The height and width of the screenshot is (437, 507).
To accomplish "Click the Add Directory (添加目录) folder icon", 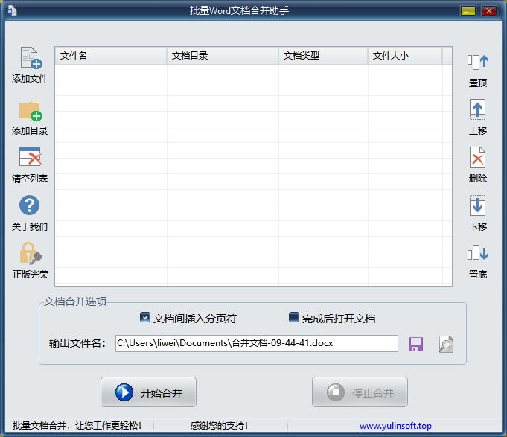I will point(30,110).
